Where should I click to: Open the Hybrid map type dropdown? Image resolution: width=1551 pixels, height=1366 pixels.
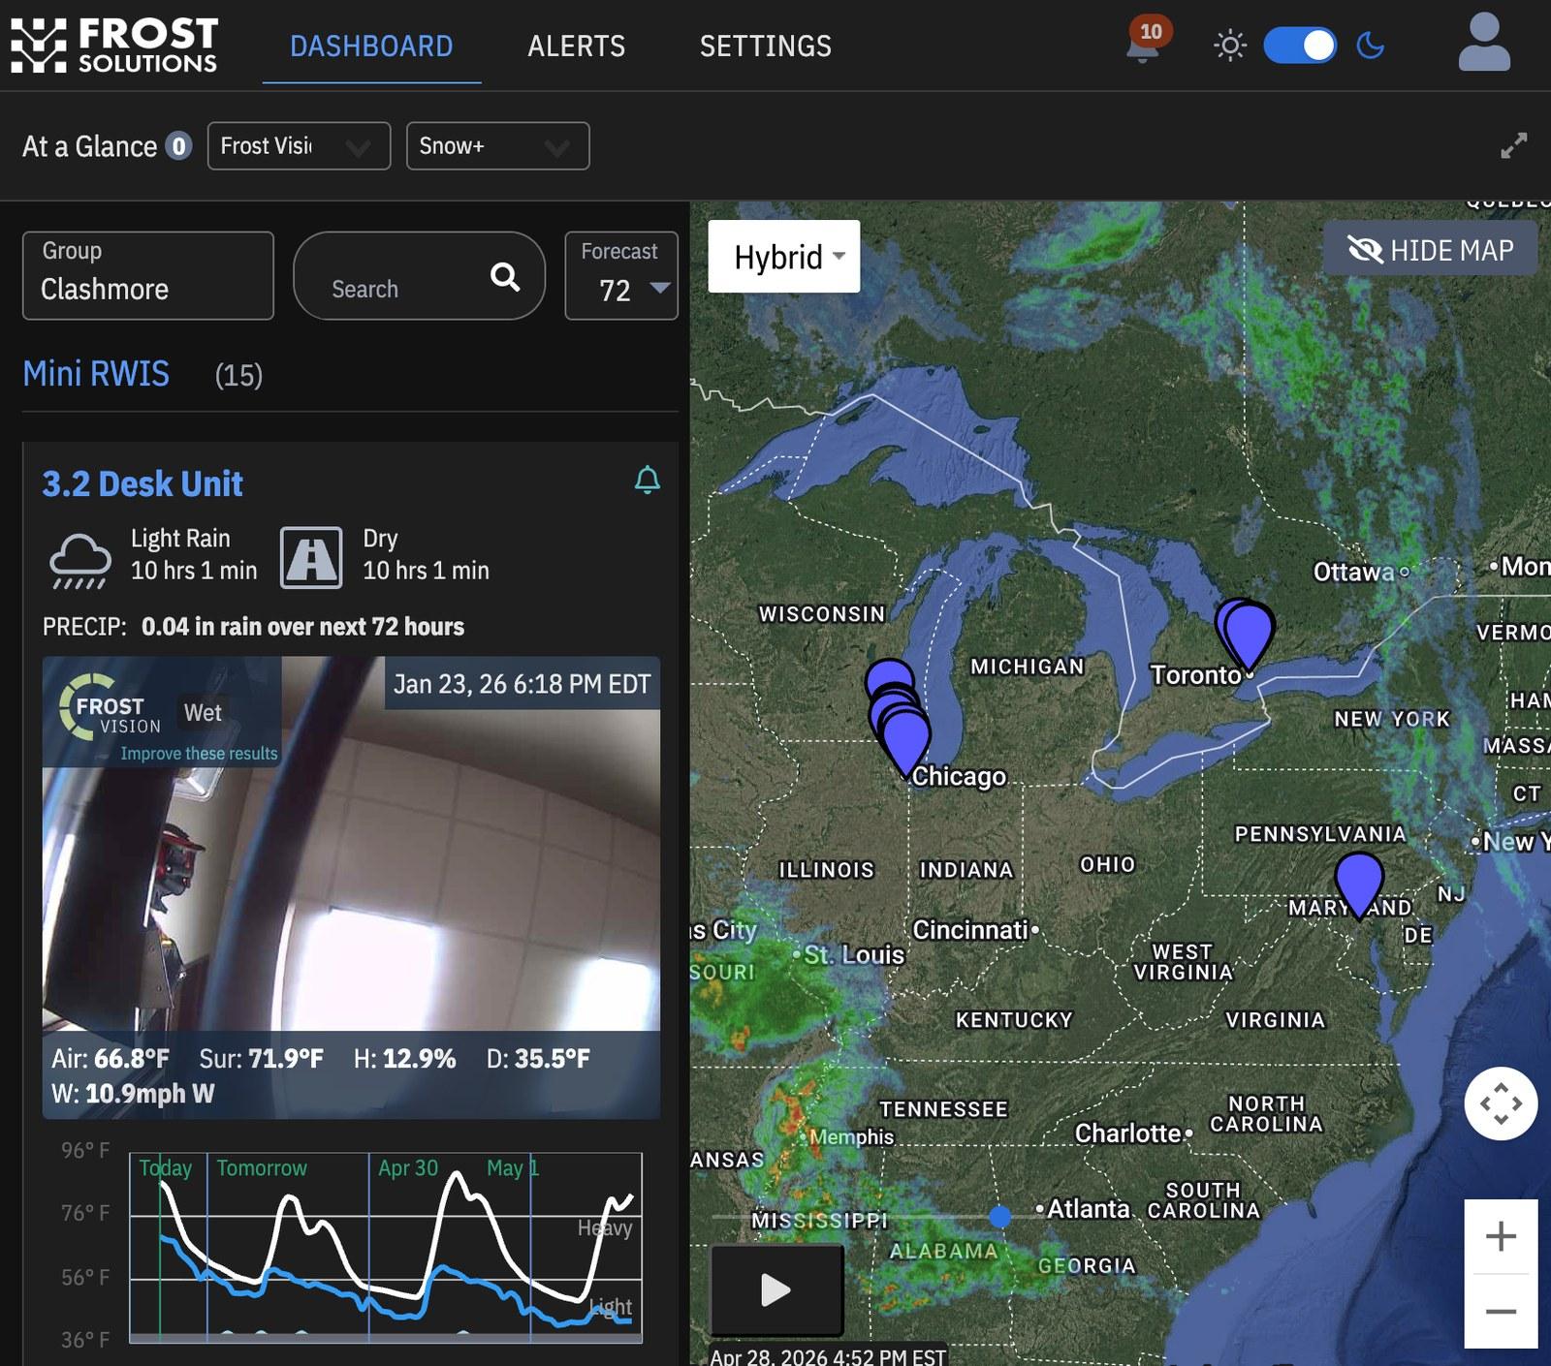(x=784, y=257)
